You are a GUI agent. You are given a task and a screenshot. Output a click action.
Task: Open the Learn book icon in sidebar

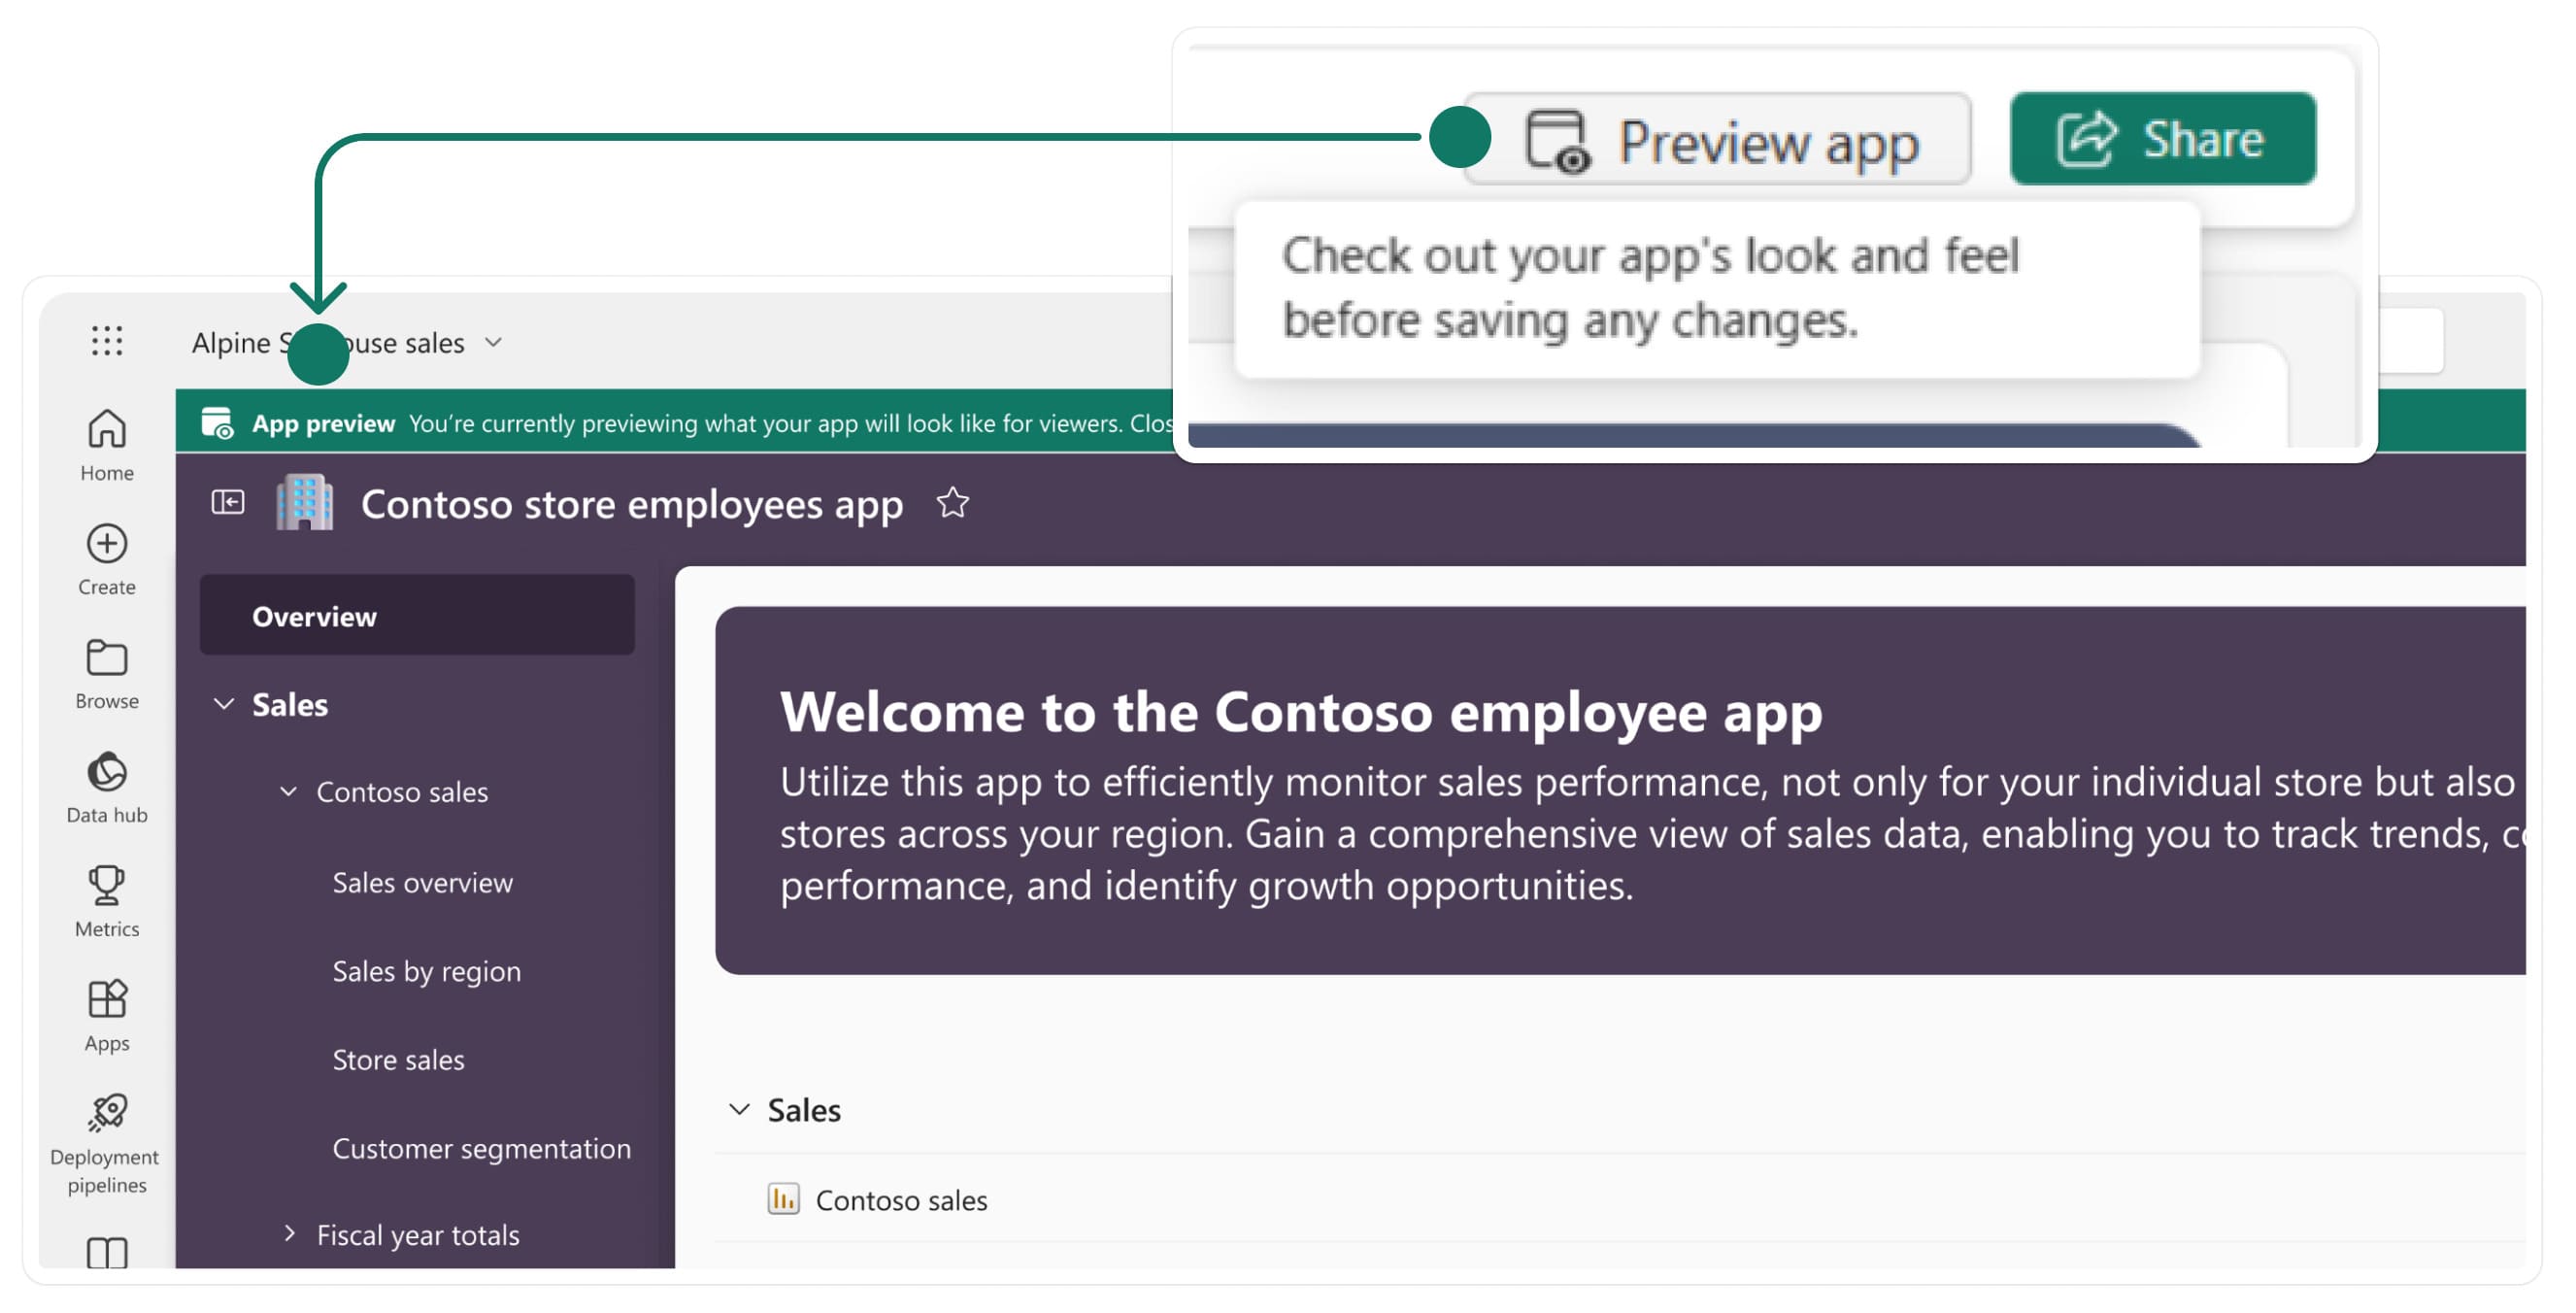(x=106, y=1252)
